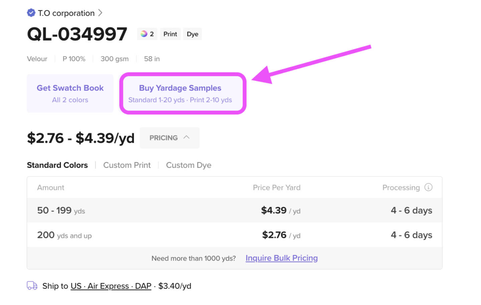The height and width of the screenshot is (305, 481).
Task: Collapse the PRICING chevron arrow
Action: pos(187,137)
